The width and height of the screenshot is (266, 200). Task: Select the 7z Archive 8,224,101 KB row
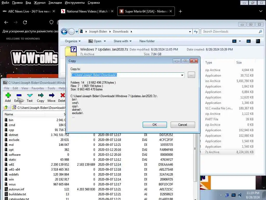click(x=227, y=152)
